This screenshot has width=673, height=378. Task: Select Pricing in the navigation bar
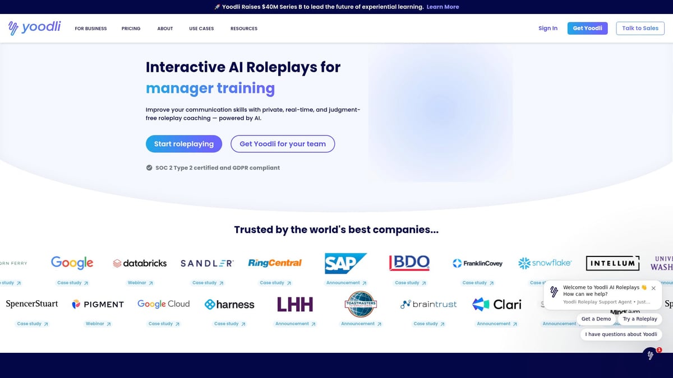click(x=131, y=28)
